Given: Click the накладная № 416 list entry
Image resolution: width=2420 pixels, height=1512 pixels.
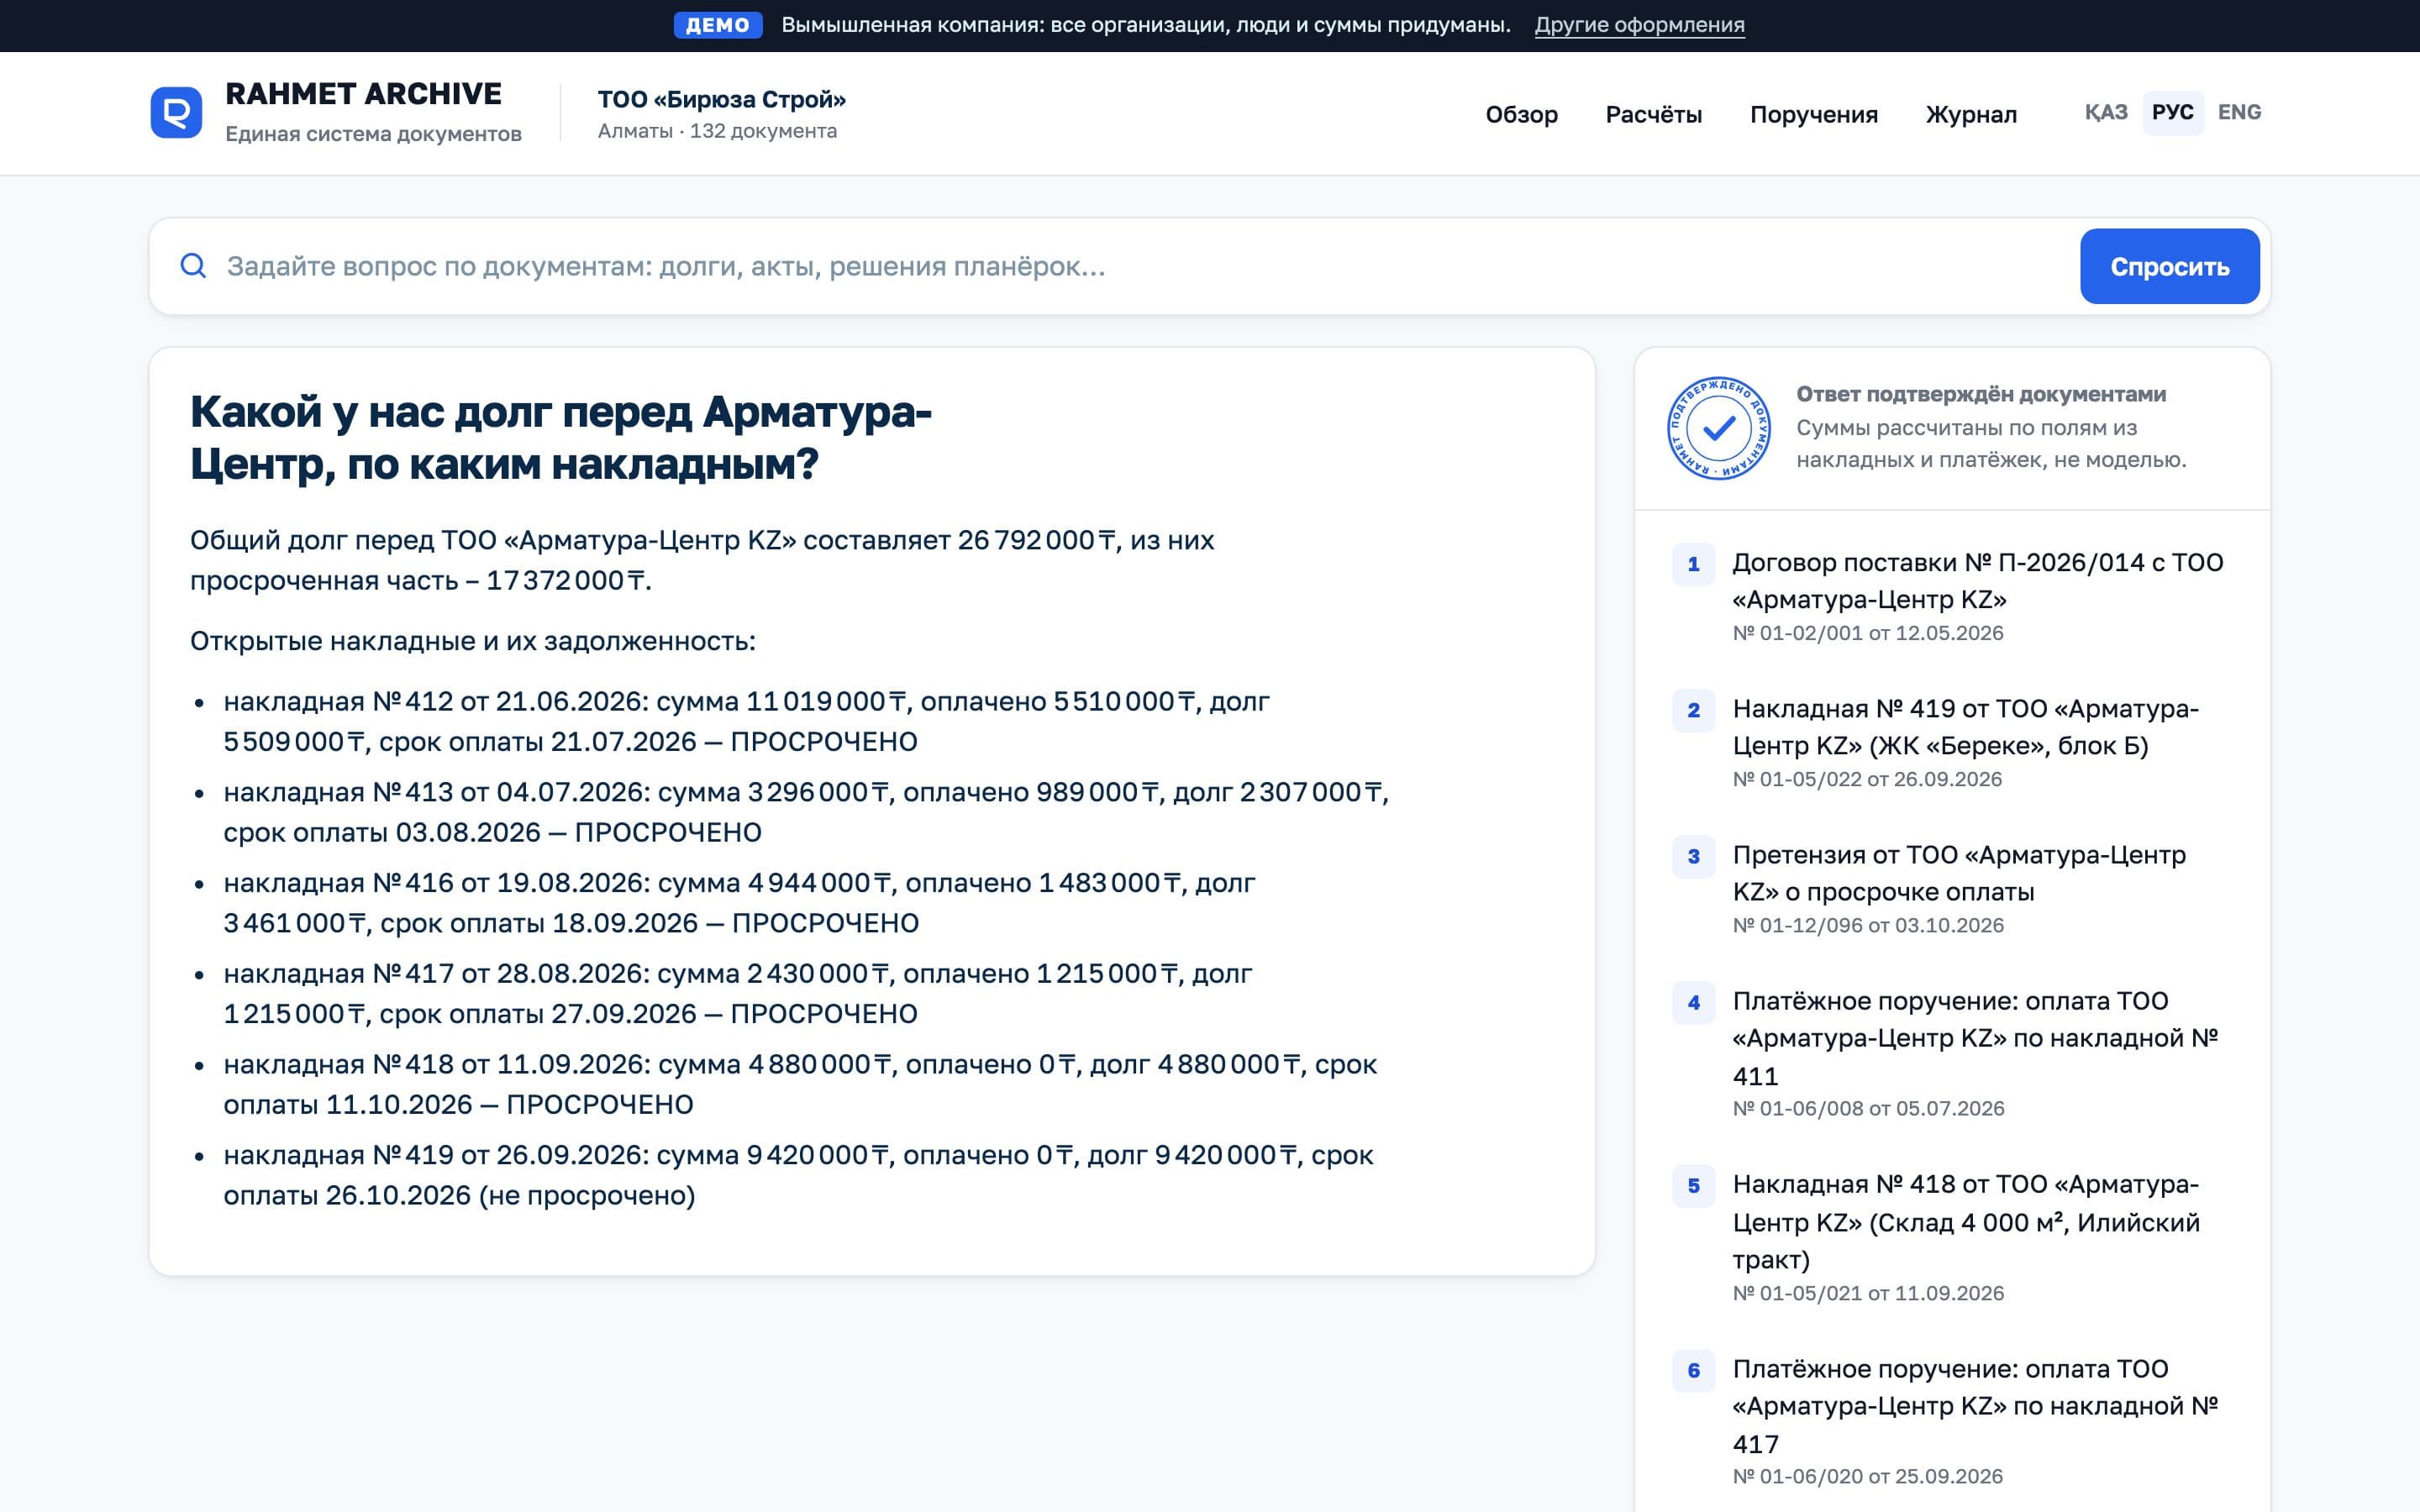Looking at the screenshot, I should (x=739, y=903).
